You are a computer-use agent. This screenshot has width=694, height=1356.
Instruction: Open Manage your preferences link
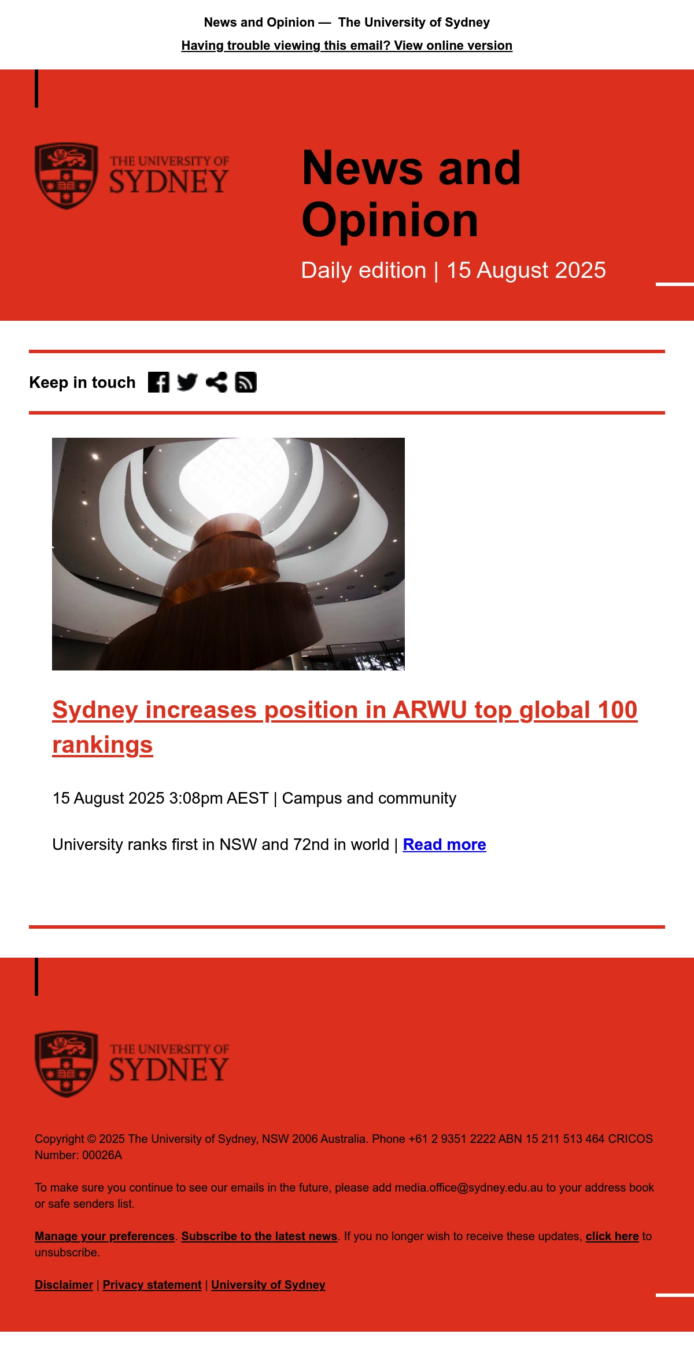coord(105,1236)
